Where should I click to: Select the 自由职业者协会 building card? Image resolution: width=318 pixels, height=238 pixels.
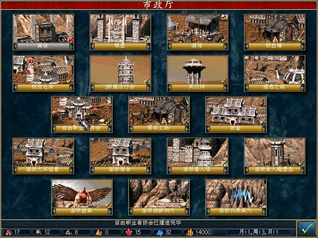[82, 115]
